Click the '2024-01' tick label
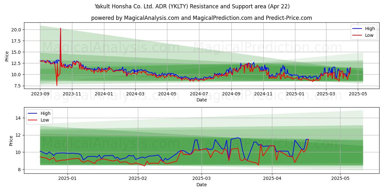This screenshot has width=384, height=192. [104, 94]
